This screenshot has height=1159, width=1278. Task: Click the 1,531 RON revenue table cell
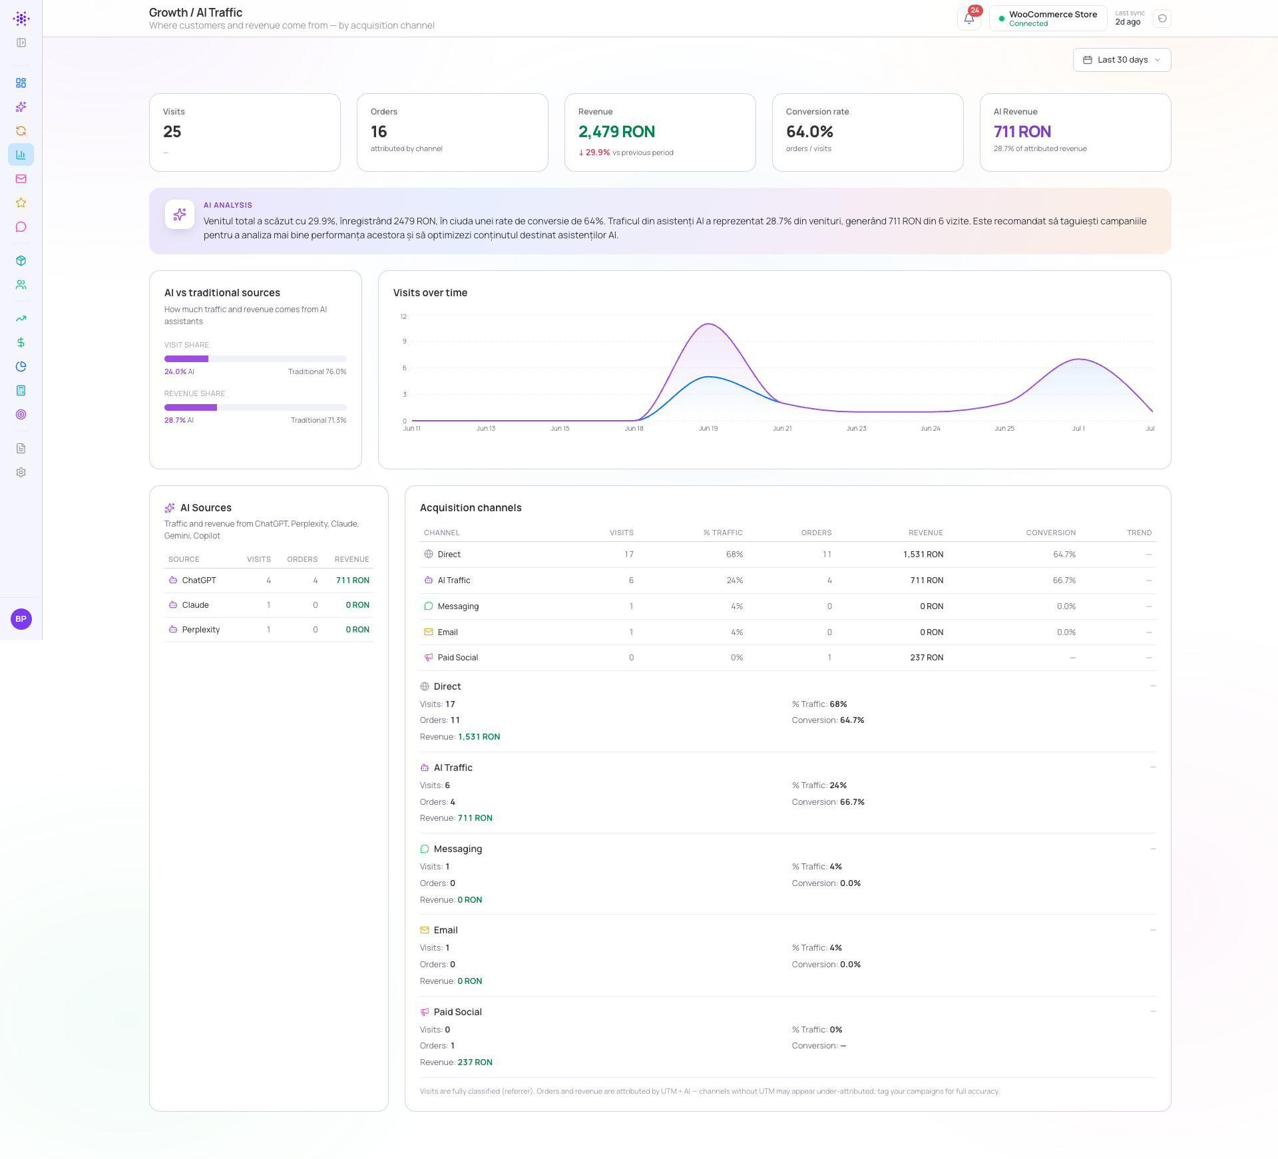click(x=923, y=555)
